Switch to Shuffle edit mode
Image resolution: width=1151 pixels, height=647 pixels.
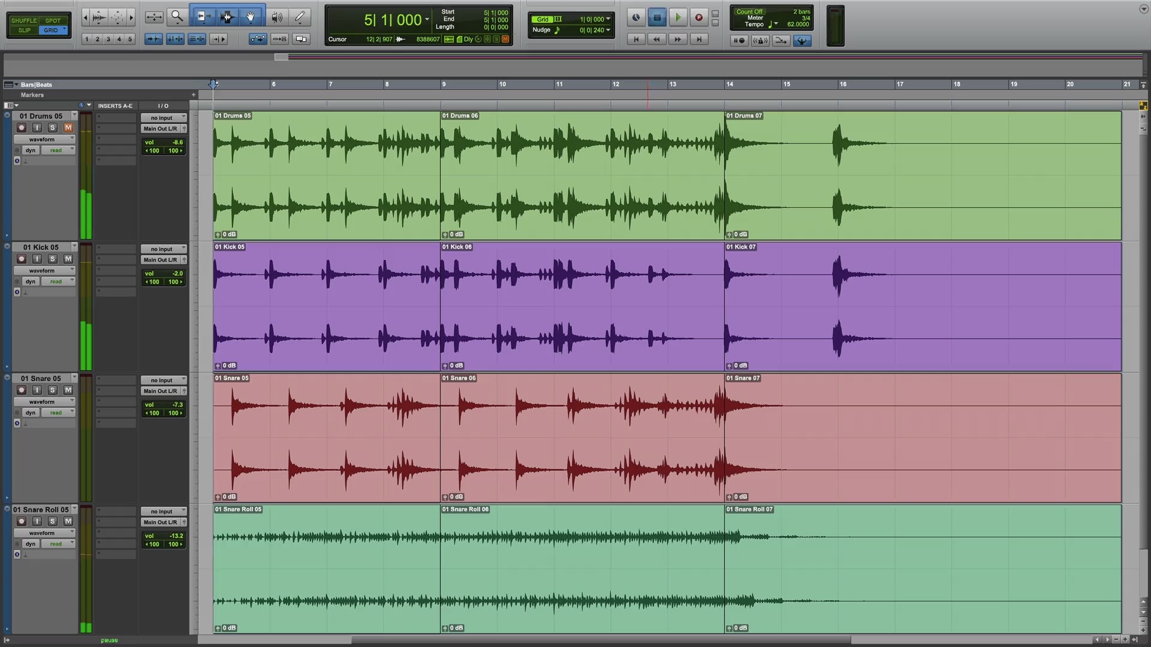click(x=23, y=20)
